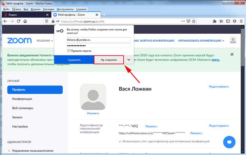246x155 pixels.
Task: Open the Справка menu
Action: 81,9
